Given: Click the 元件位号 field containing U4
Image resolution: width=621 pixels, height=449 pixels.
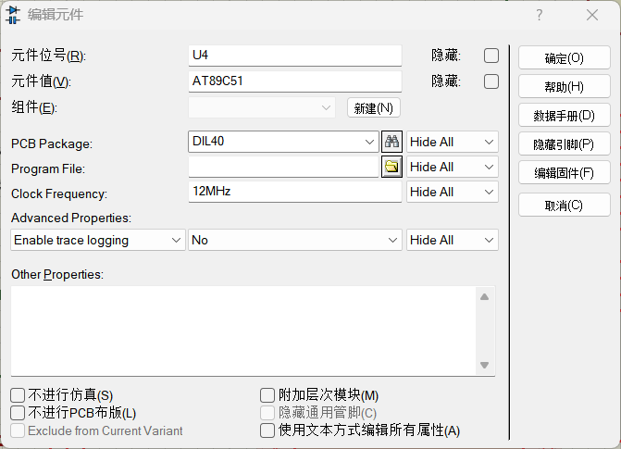Looking at the screenshot, I should coord(295,56).
